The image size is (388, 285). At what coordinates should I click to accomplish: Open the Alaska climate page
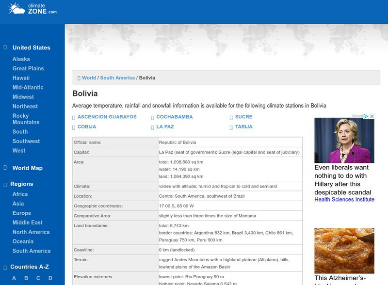tap(21, 59)
